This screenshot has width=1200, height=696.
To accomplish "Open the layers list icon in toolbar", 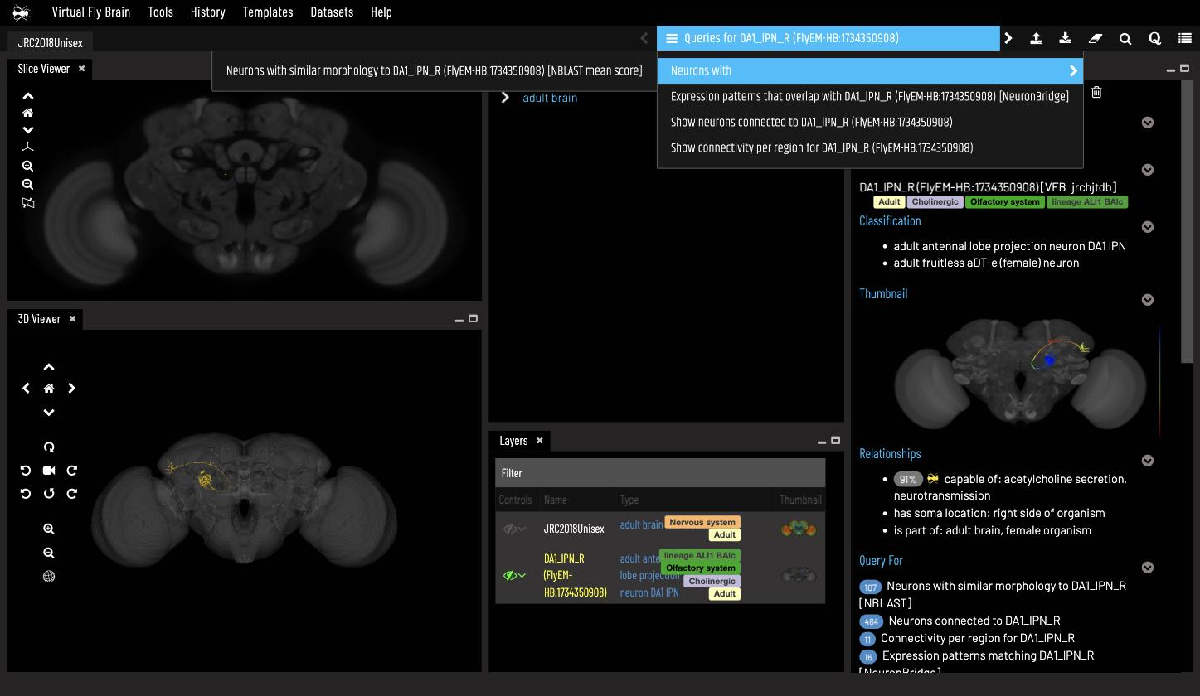I will 1184,38.
